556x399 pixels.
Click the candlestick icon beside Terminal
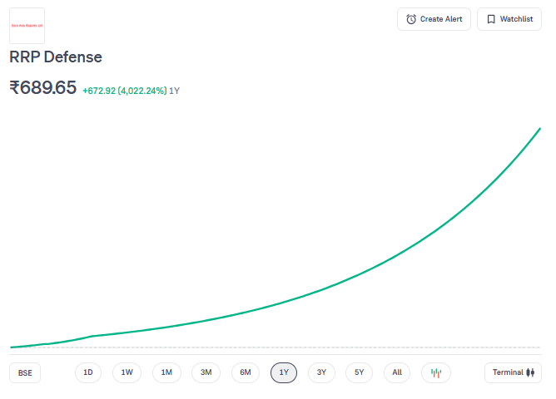[529, 372]
